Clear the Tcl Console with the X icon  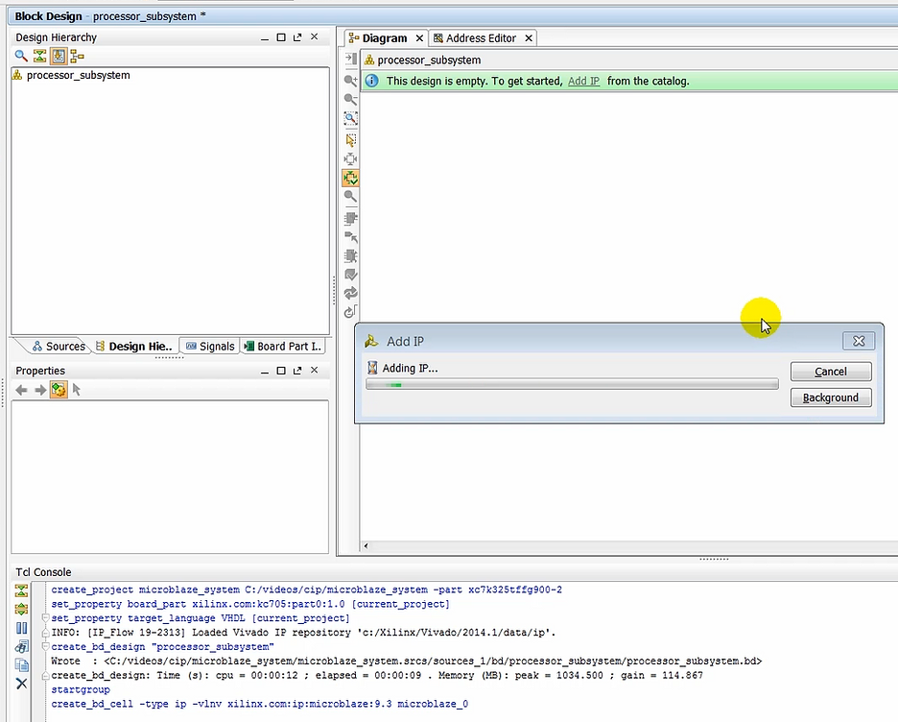point(21,683)
